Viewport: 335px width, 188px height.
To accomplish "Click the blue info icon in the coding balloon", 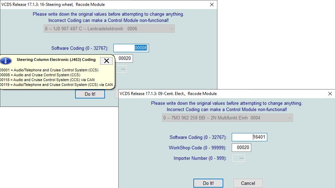I will (5, 61).
